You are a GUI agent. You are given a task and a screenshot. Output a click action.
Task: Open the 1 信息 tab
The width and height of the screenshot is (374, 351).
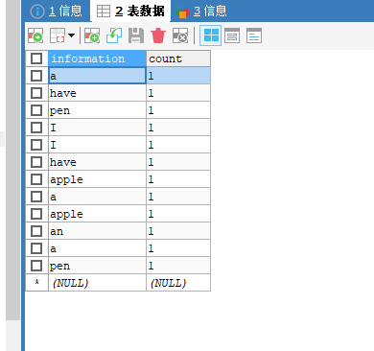pos(57,12)
